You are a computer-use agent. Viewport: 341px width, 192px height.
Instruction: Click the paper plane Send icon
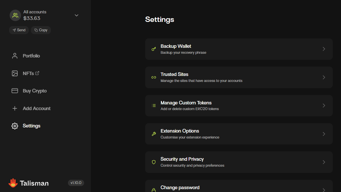click(14, 30)
